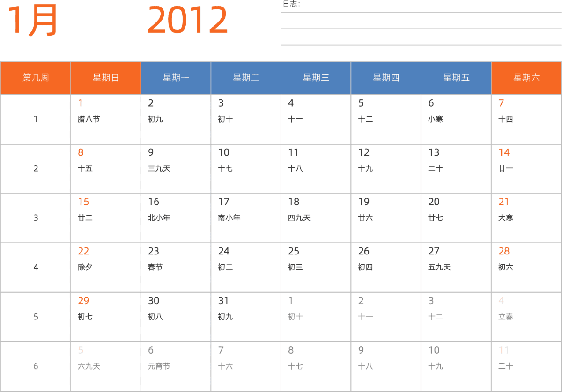Select the 廿六 lunar label

(366, 218)
